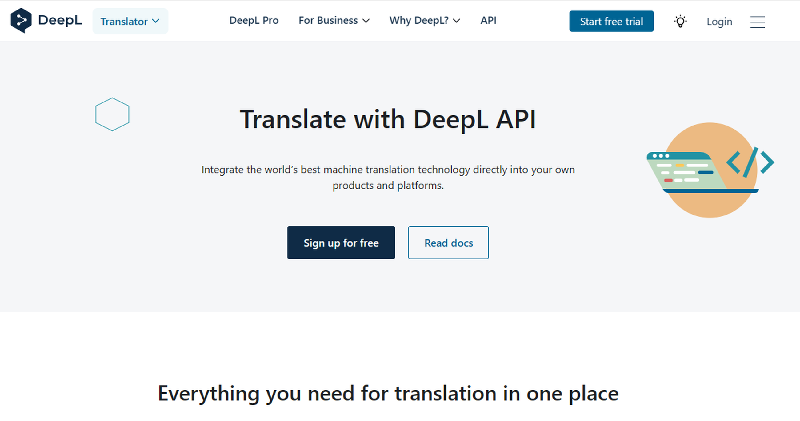Select the hexagon outline decoration
This screenshot has height=421, width=800.
tap(112, 114)
